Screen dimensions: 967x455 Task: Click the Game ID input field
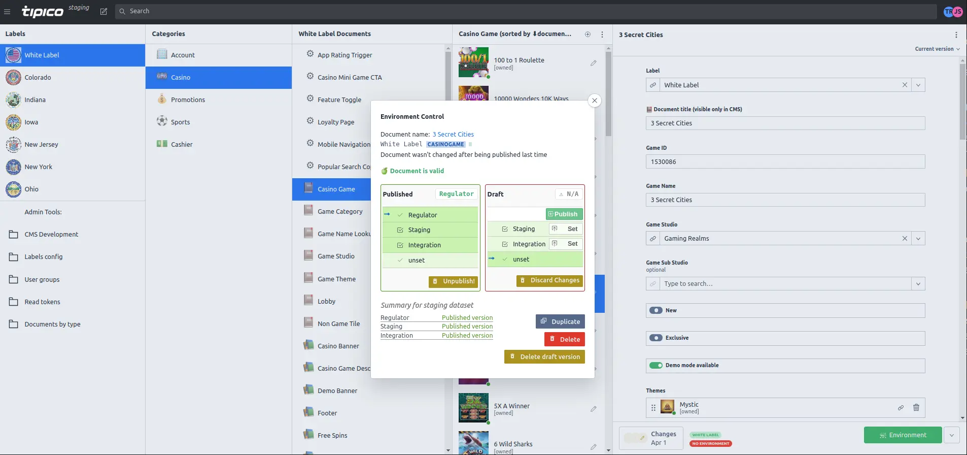click(785, 161)
